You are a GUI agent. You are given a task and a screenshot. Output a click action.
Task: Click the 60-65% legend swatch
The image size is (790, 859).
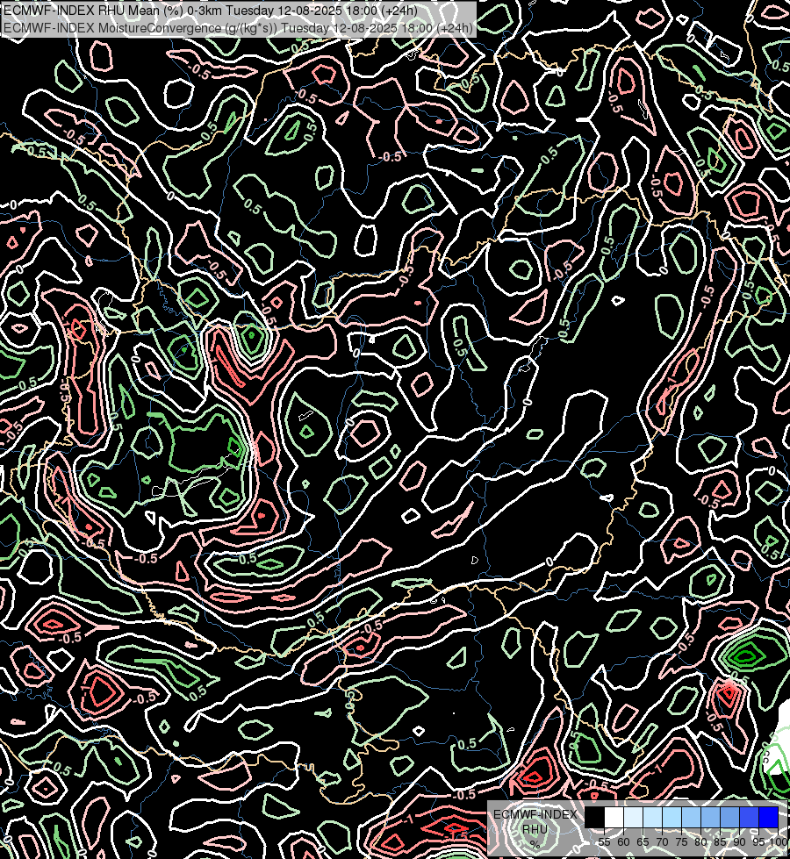point(633,817)
